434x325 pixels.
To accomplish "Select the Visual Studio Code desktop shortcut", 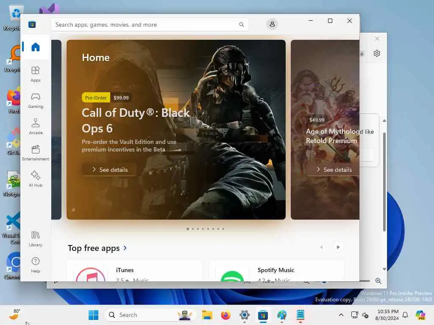I will 11,228.
